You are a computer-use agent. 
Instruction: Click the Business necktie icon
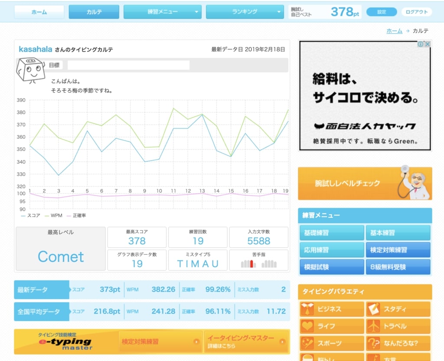click(x=308, y=309)
